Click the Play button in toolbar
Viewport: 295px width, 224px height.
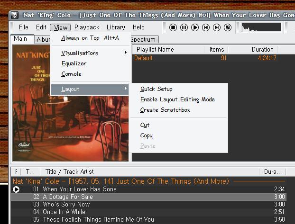pos(195,27)
